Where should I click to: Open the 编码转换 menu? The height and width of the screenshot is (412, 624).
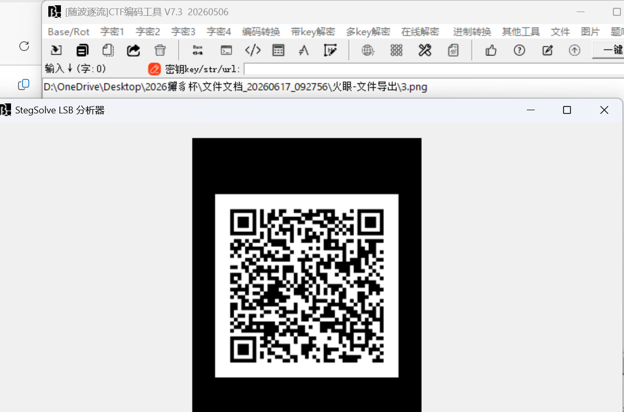click(261, 32)
